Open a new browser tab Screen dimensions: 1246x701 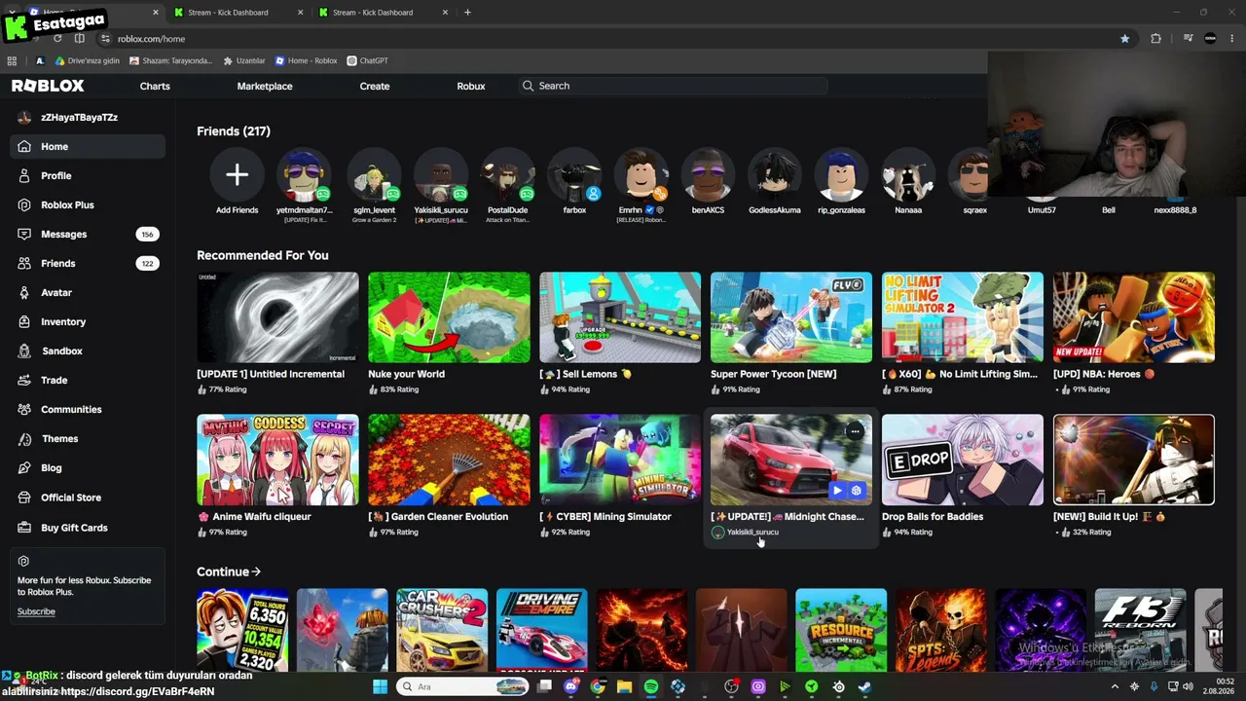coord(467,13)
